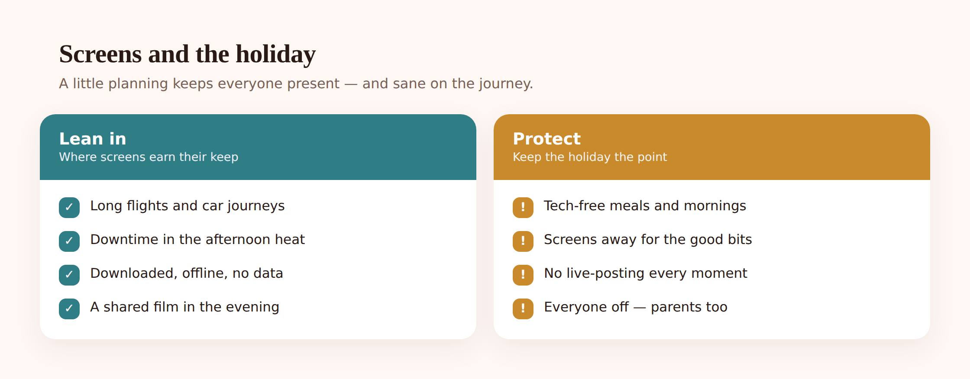Click the subtitle Where screens earn their keep
Viewport: 970px width, 379px height.
tap(149, 157)
